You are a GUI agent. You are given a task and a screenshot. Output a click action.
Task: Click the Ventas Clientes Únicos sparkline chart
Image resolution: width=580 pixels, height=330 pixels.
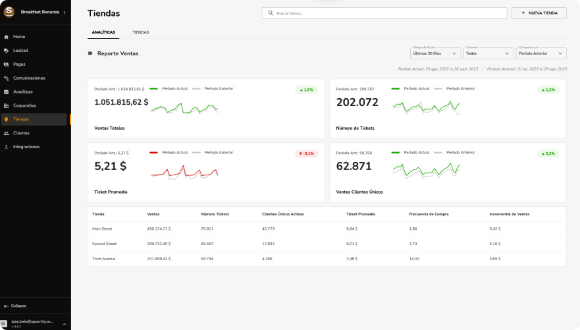coord(426,171)
